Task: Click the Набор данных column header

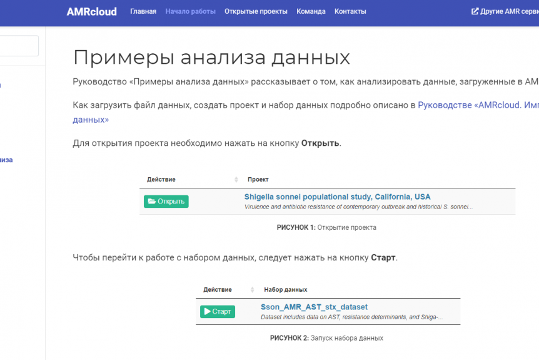Action: (x=285, y=290)
